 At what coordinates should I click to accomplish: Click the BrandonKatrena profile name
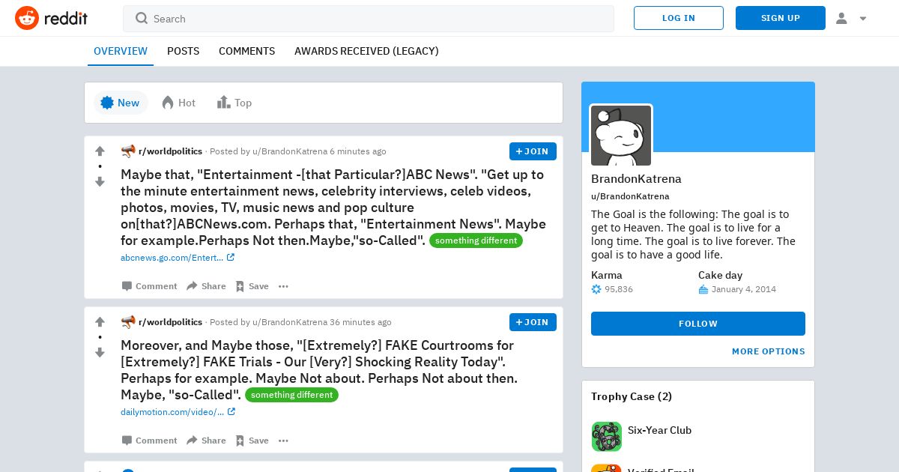636,179
